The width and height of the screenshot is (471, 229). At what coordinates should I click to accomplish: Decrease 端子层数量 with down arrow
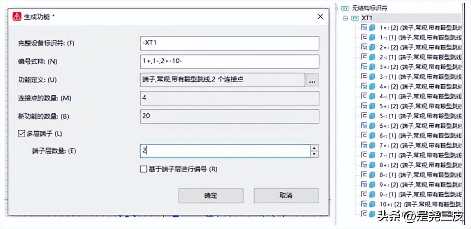click(315, 154)
